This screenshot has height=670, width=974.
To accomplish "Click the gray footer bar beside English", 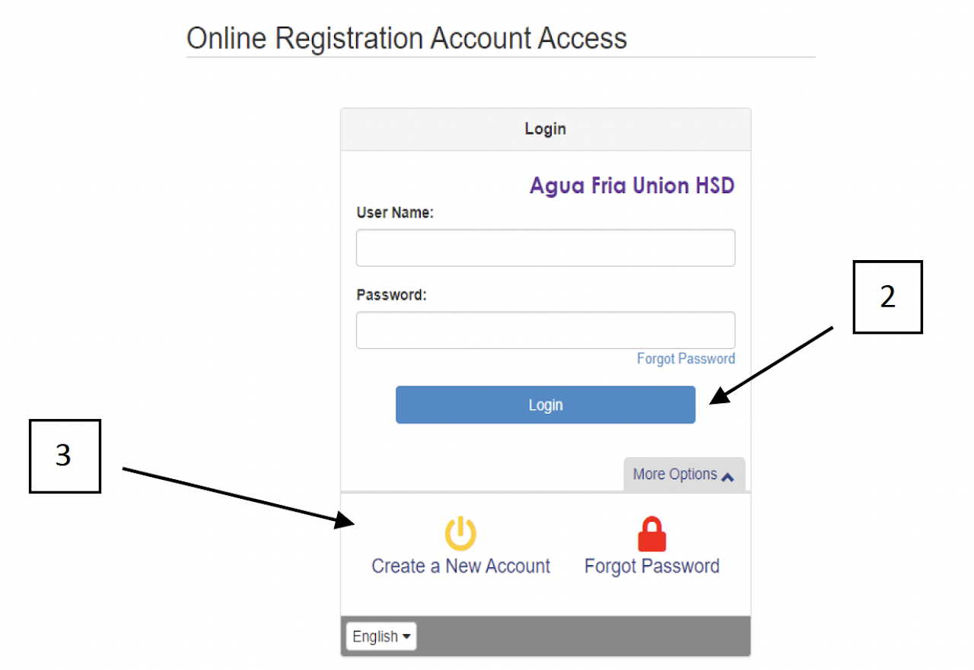I will point(584,637).
